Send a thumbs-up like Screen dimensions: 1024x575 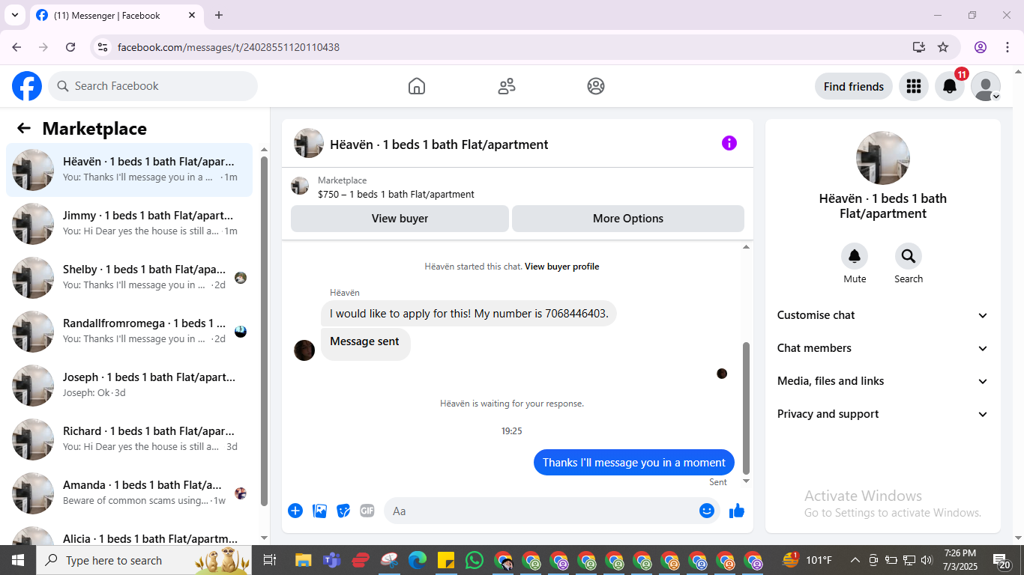737,511
